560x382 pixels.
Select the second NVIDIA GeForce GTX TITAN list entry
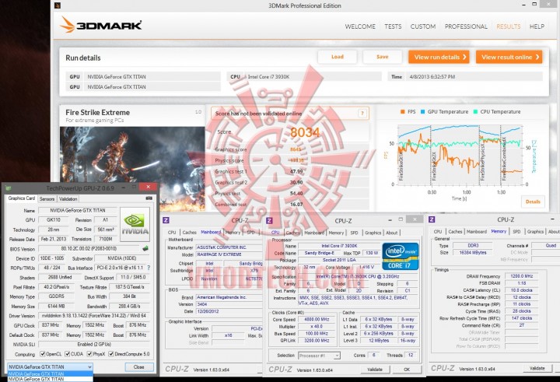tap(50, 379)
